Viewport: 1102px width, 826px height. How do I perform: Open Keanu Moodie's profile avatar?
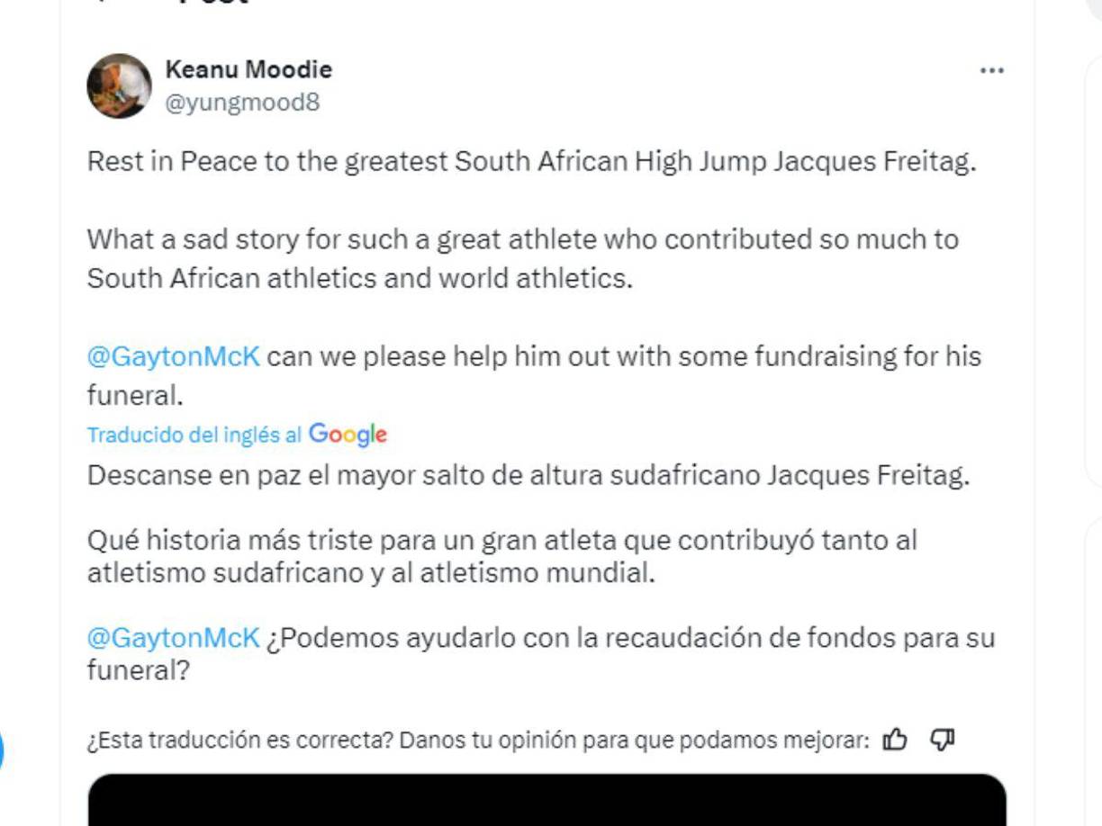[x=120, y=86]
